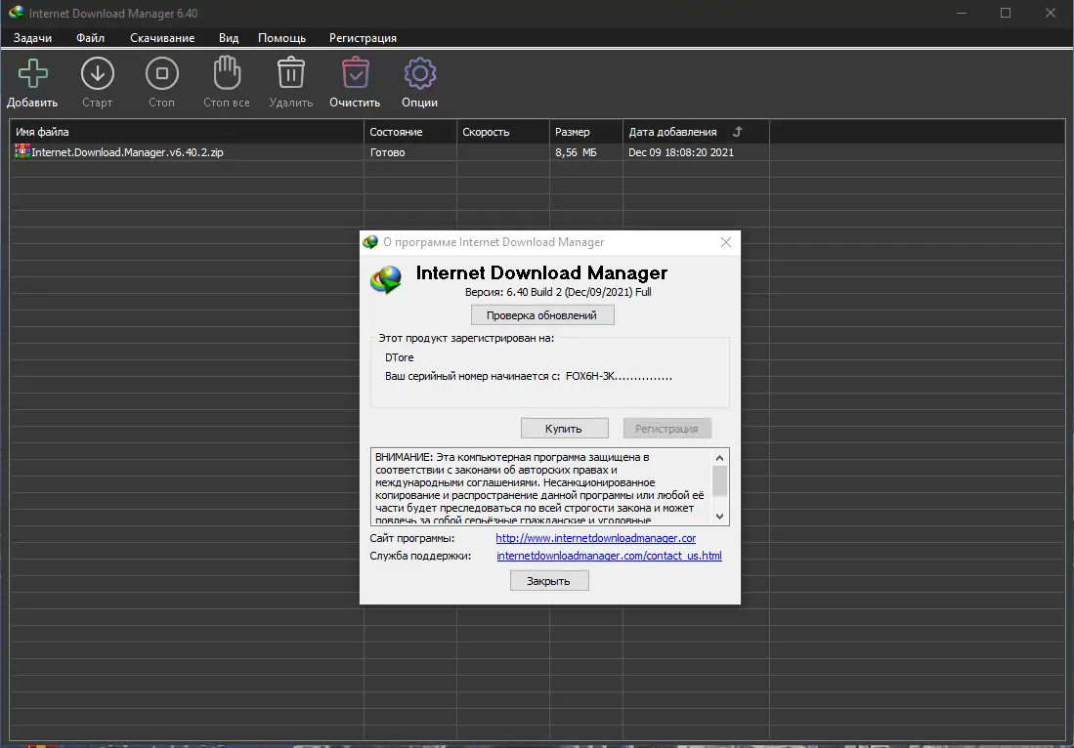This screenshot has width=1074, height=748.
Task: Open the Задачи menu
Action: point(32,38)
